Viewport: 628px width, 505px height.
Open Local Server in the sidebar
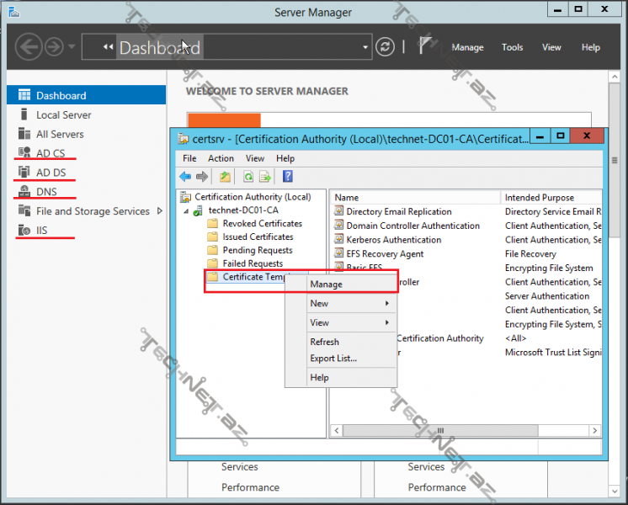pyautogui.click(x=63, y=114)
